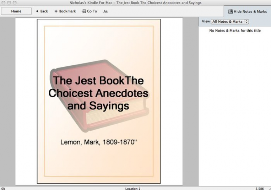Open the Aa font settings
271x190 pixels.
tap(106, 11)
